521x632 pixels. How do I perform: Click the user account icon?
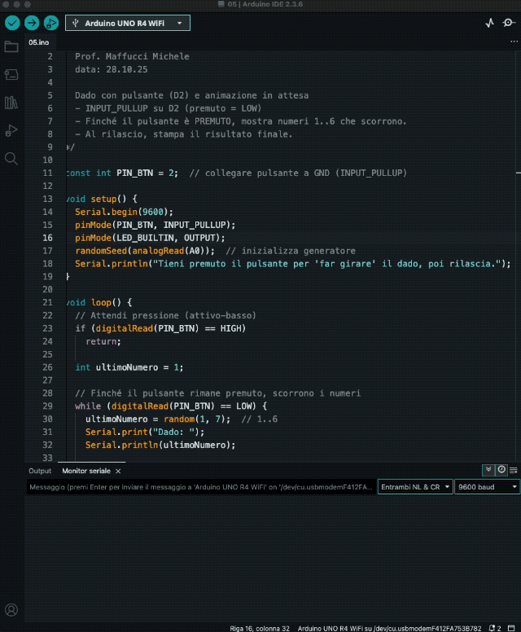[11, 609]
